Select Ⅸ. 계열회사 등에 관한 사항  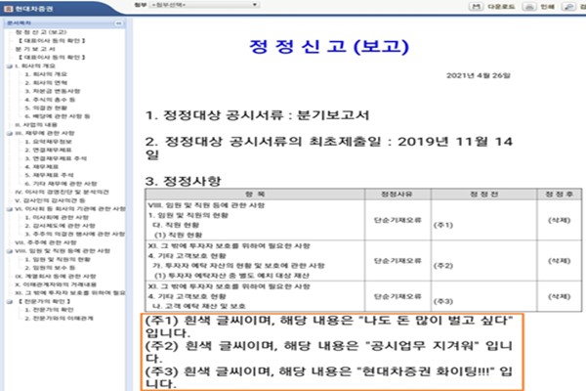tap(56, 276)
